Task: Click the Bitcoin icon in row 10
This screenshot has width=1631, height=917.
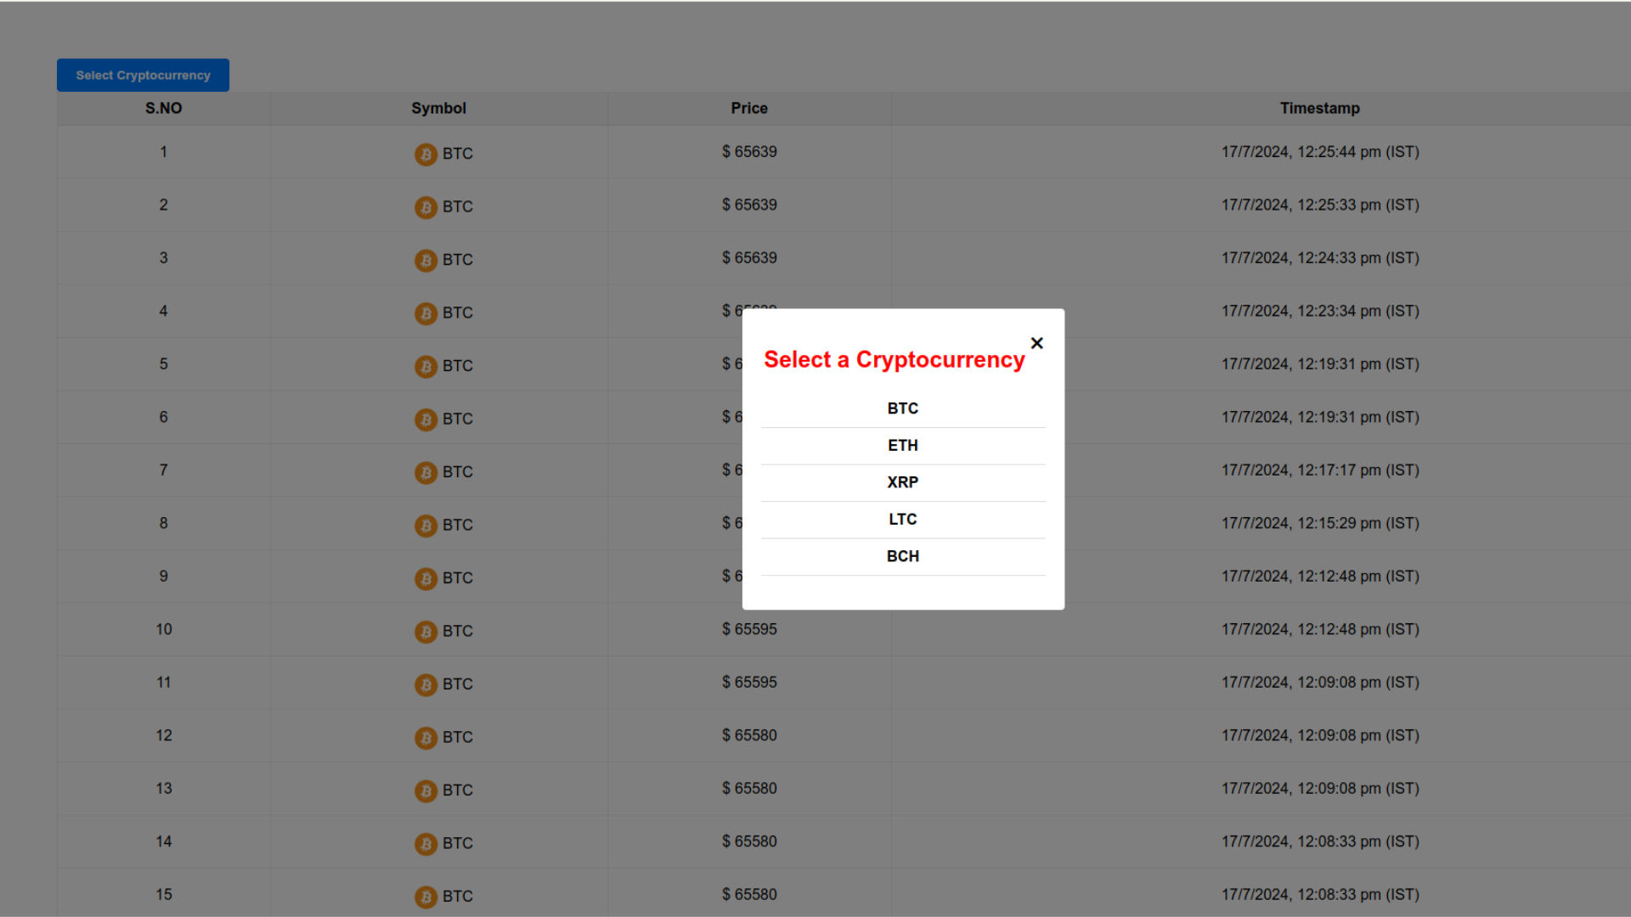Action: point(426,632)
